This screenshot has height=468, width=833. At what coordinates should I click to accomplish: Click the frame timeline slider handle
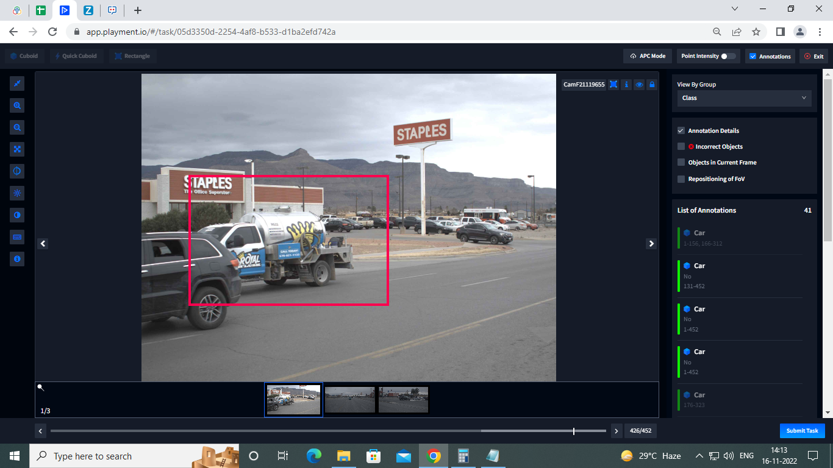(574, 431)
